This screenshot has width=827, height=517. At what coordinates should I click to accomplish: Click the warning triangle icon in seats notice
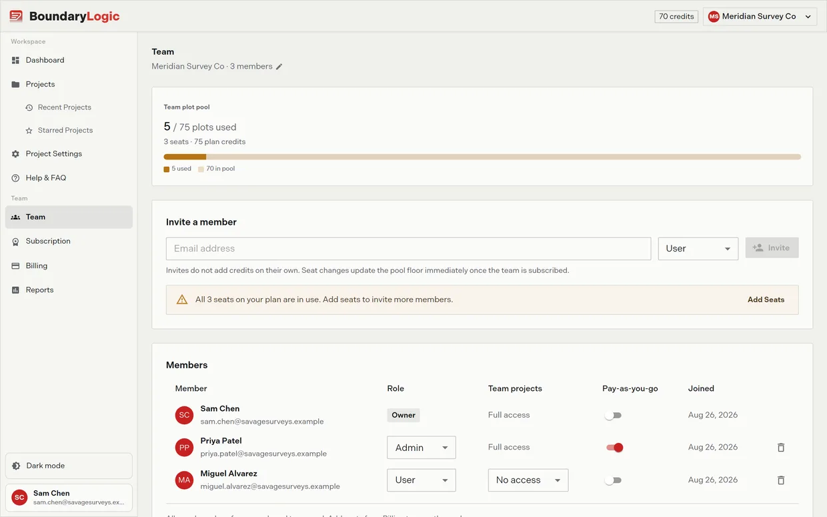[x=182, y=300]
